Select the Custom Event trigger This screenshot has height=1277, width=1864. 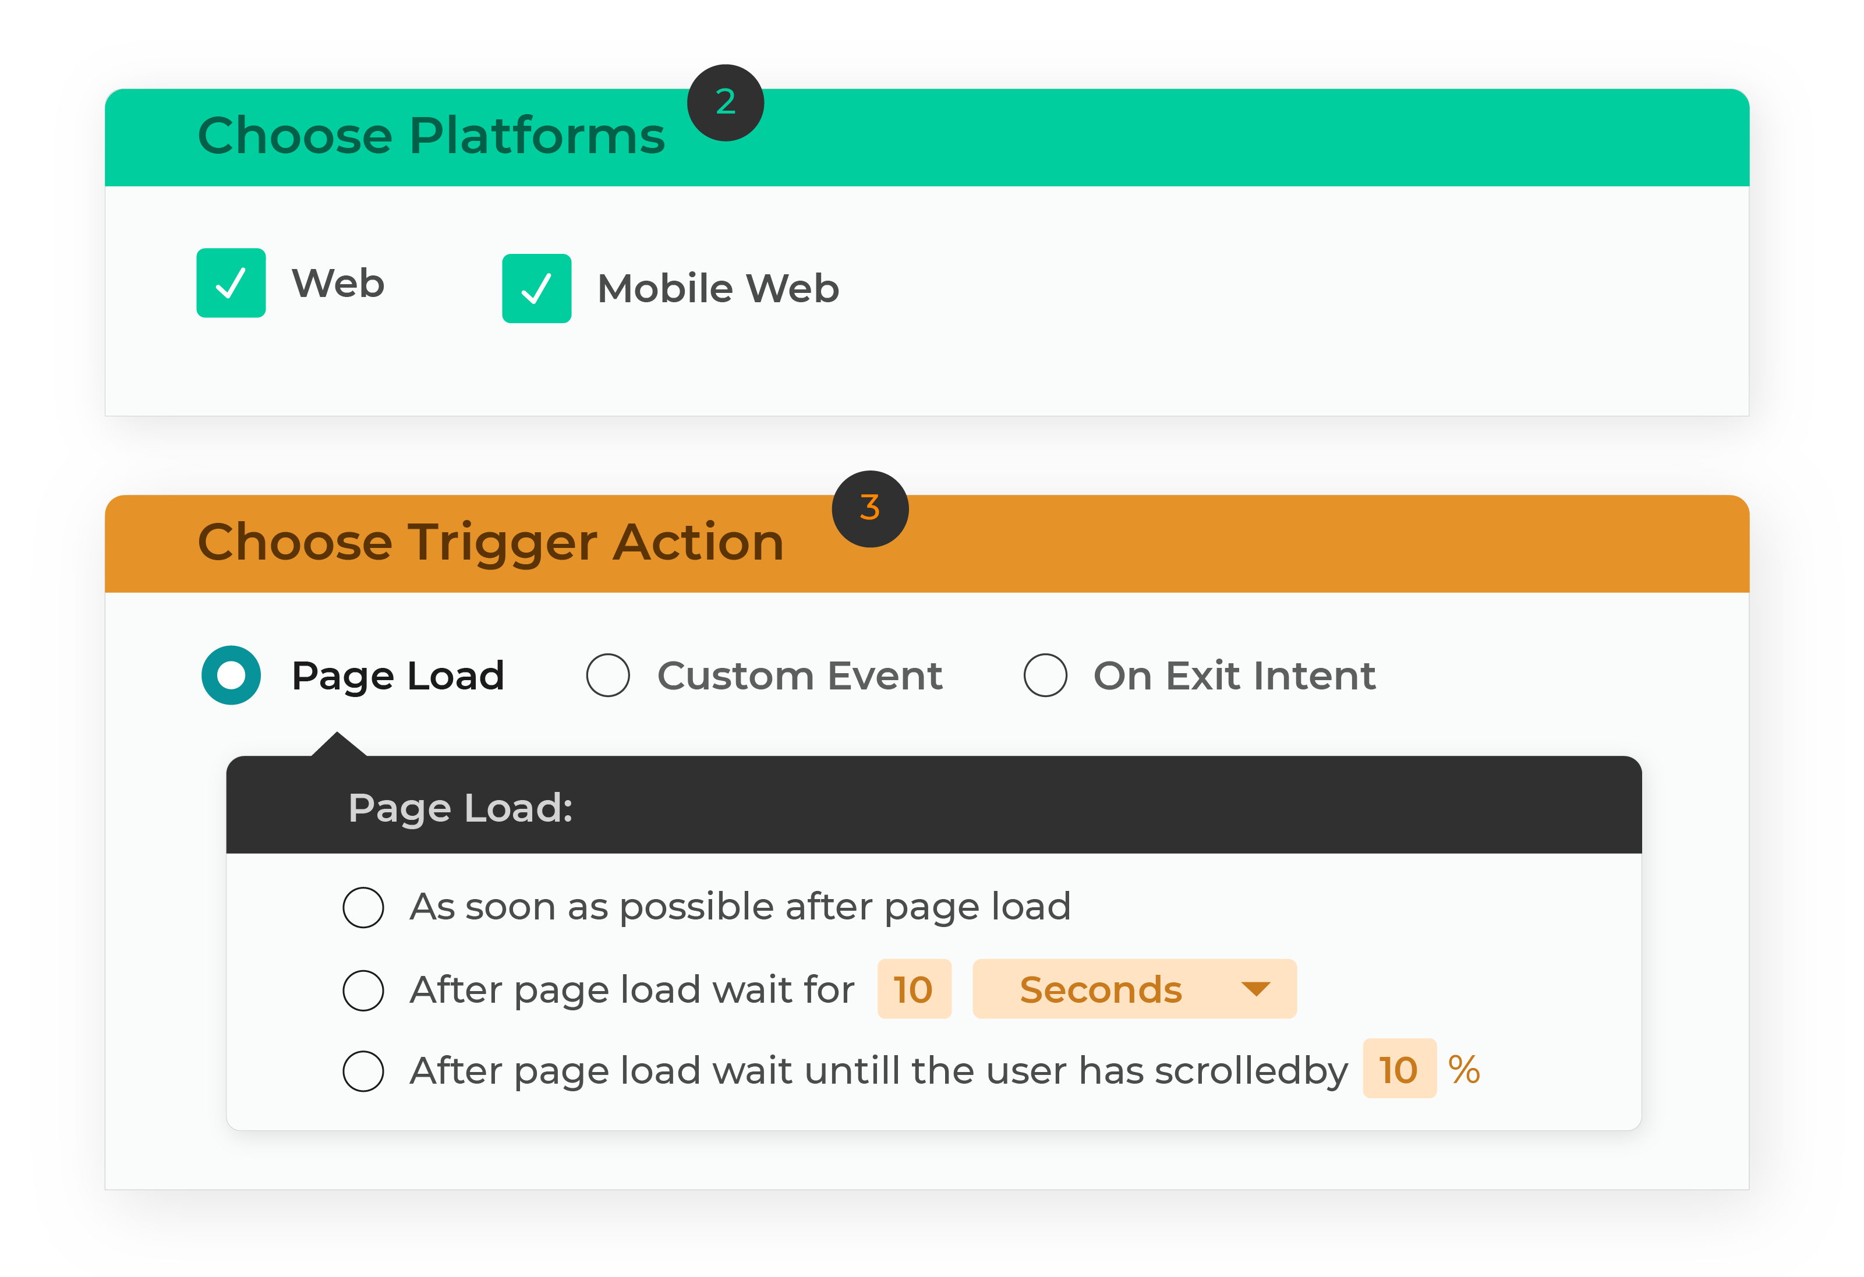pyautogui.click(x=608, y=675)
